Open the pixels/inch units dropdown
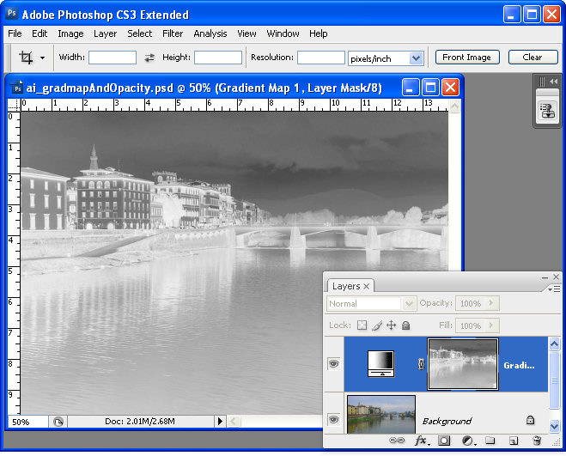 pos(386,58)
